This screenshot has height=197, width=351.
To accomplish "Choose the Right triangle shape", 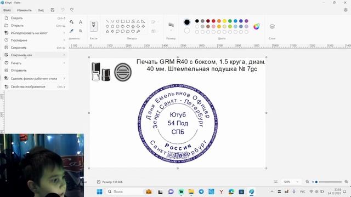I will [x=143, y=21].
